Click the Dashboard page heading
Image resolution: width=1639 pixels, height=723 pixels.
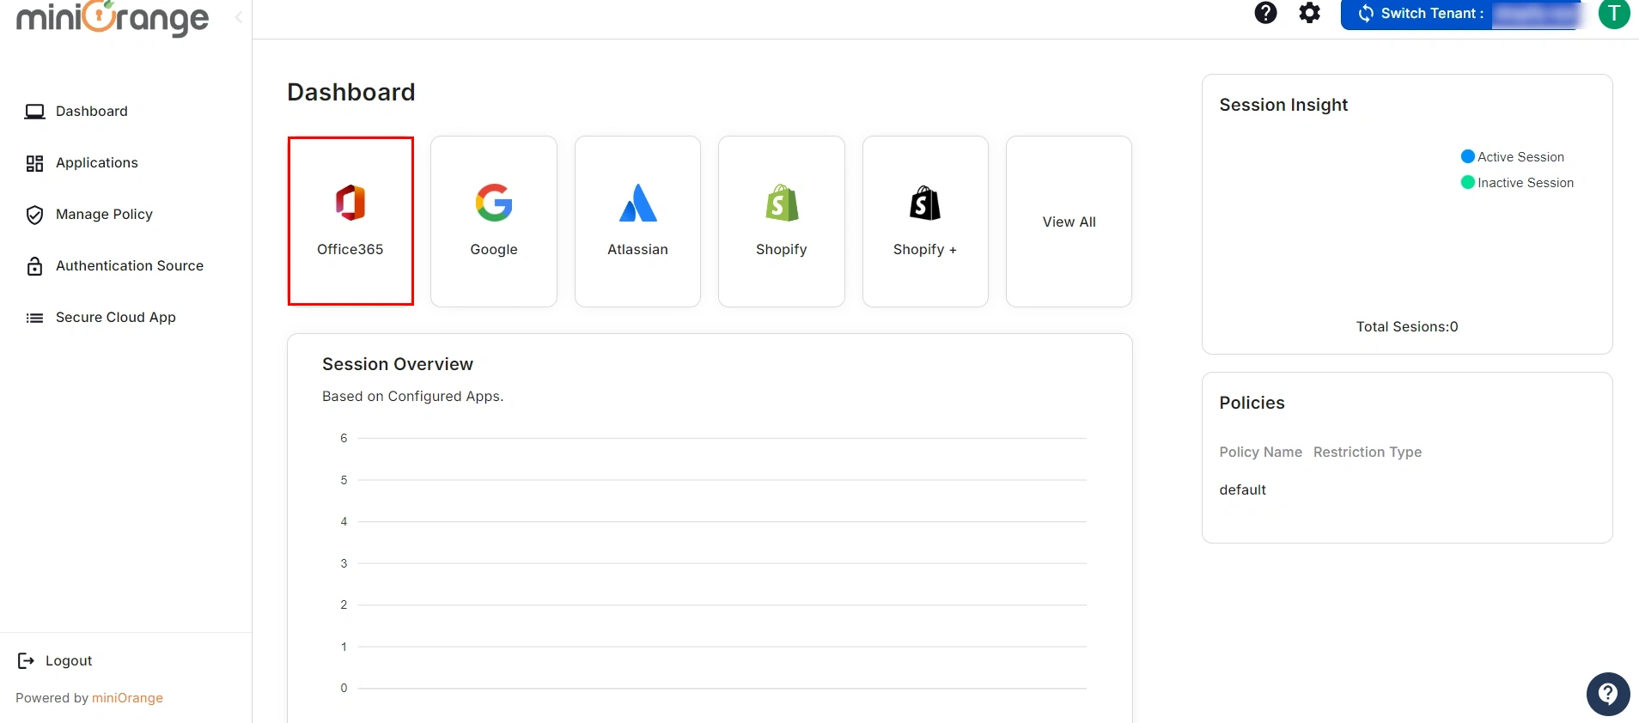coord(351,92)
